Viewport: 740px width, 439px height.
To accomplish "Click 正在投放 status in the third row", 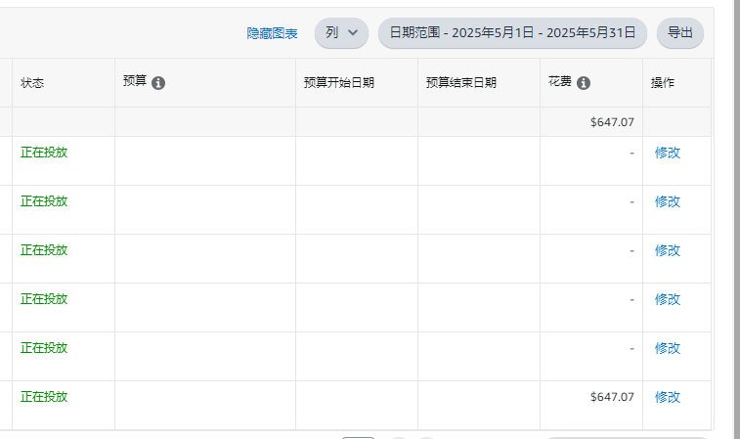I will point(44,250).
